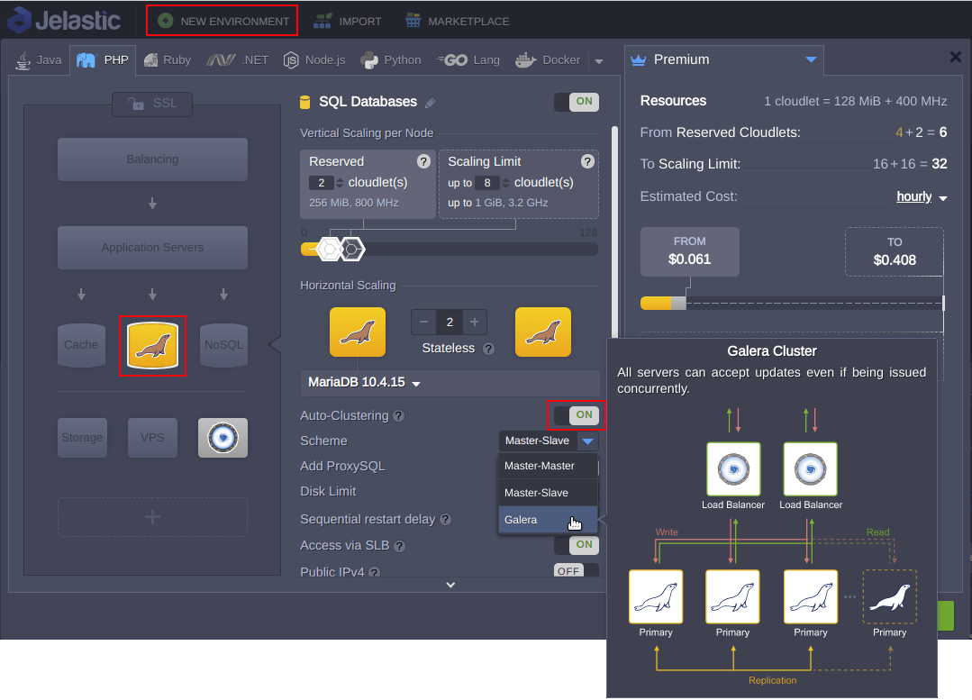Screen dimensions: 972x700
Task: Show help for Public IPv4
Action: [375, 573]
